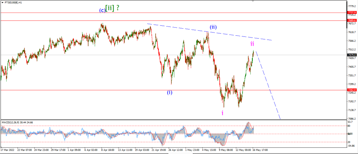Click the MACD(12,26,9) indicator label
The height and width of the screenshot is (154, 358).
[17, 122]
